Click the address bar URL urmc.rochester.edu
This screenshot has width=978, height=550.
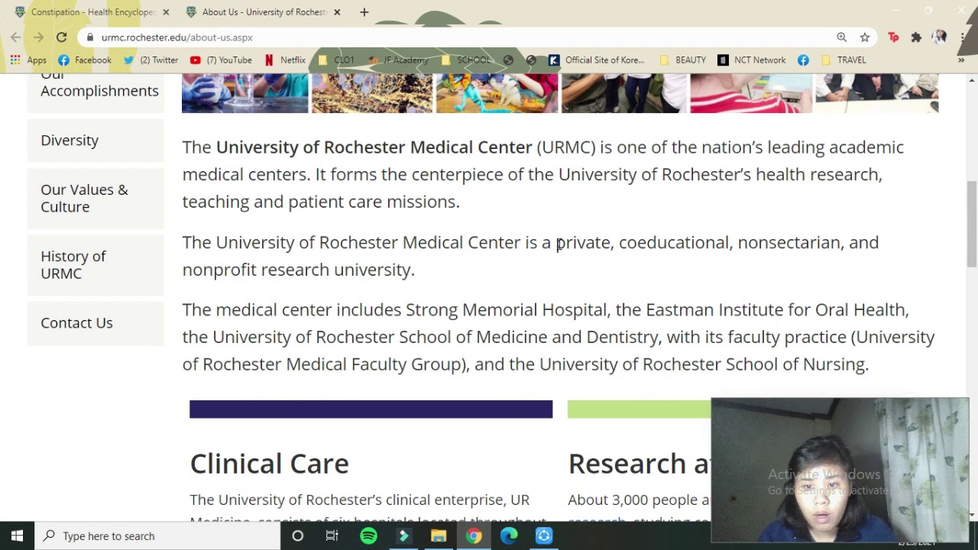pyautogui.click(x=176, y=37)
